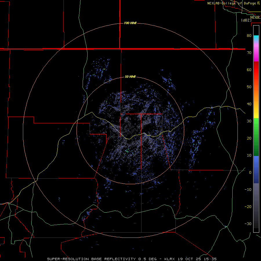Click the 30 value on the dBZ scale

pyautogui.click(x=249, y=121)
